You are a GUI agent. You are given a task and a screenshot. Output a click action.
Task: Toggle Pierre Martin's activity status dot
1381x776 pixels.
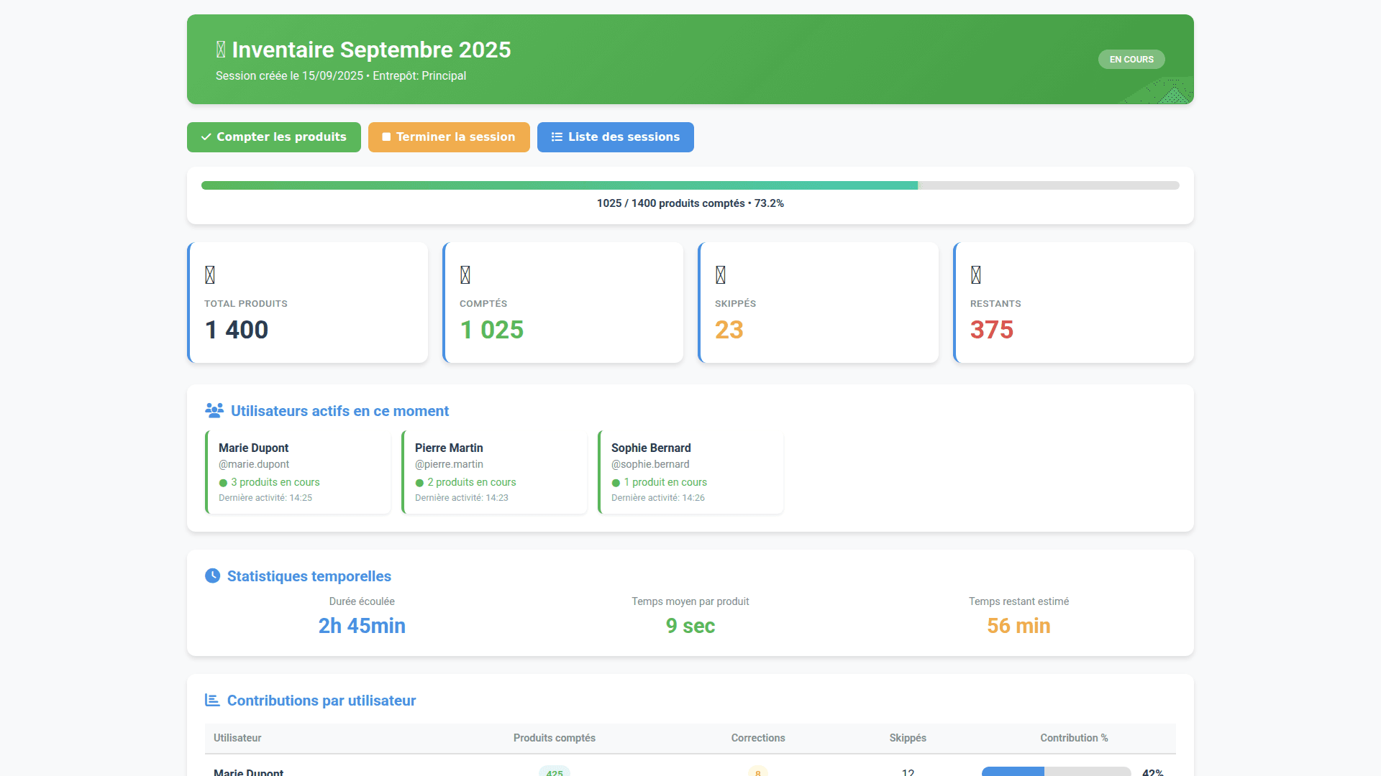pos(419,483)
